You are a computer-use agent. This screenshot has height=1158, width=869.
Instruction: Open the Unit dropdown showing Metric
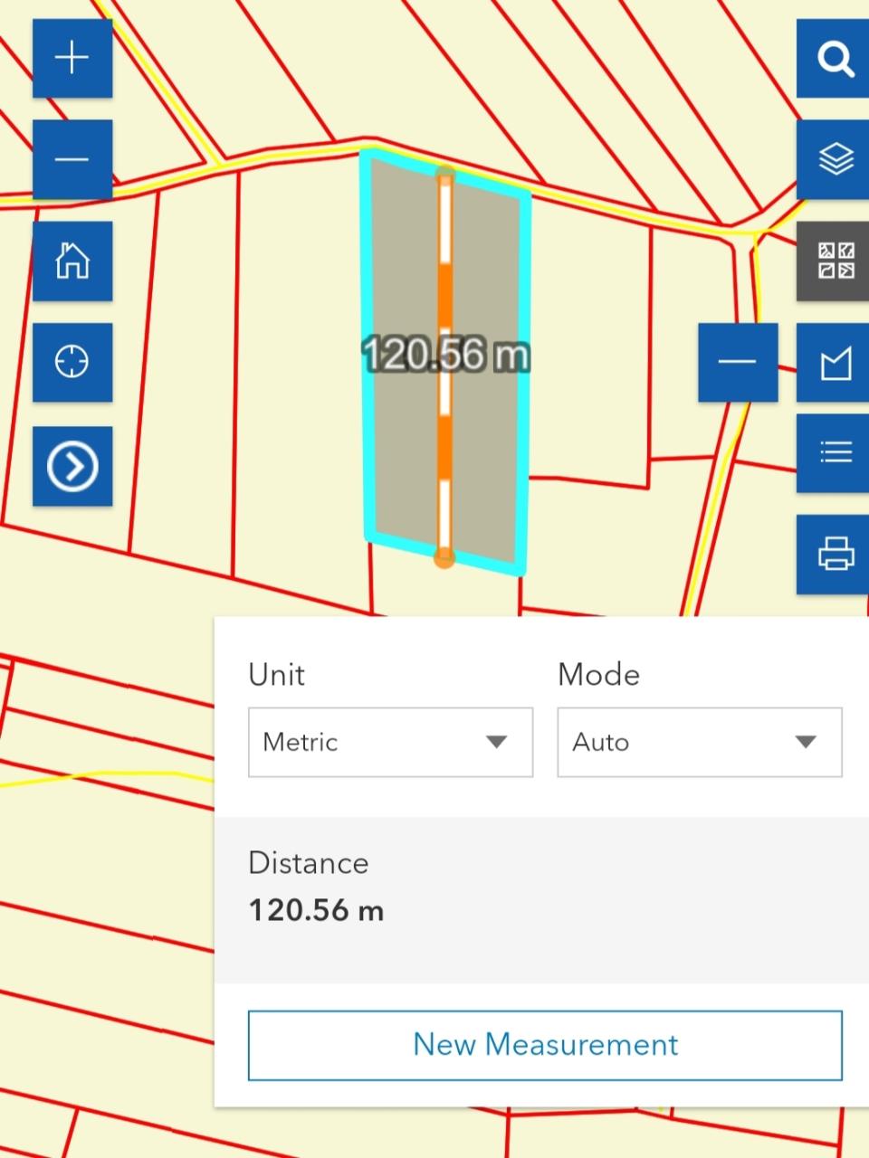coord(390,742)
